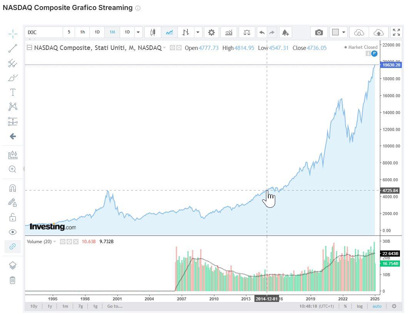The width and height of the screenshot is (413, 315).
Task: Switch to the 10y time range
Action: point(34,306)
